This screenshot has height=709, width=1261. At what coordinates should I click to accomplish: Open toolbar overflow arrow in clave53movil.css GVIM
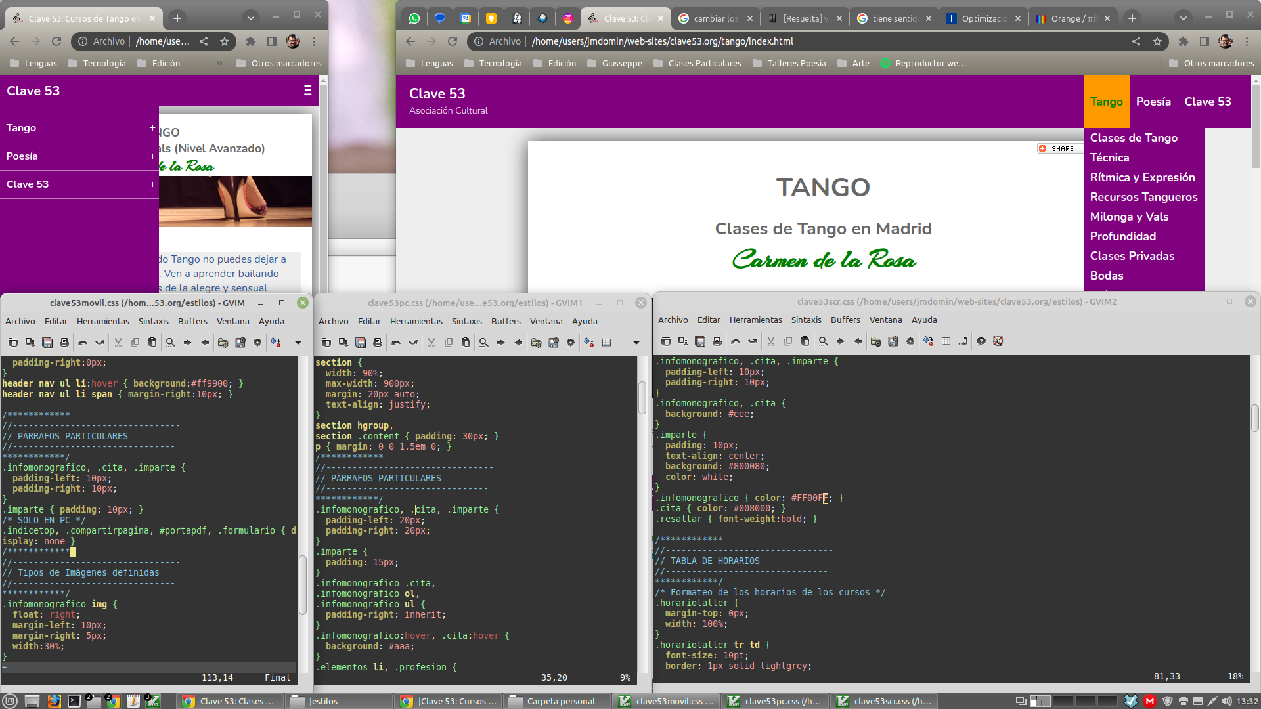click(x=298, y=343)
